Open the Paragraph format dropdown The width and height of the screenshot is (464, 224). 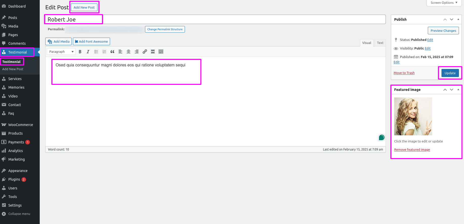pos(61,52)
